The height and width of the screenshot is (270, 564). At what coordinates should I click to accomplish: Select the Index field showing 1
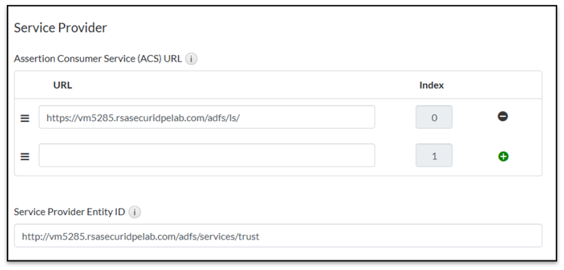tap(433, 155)
